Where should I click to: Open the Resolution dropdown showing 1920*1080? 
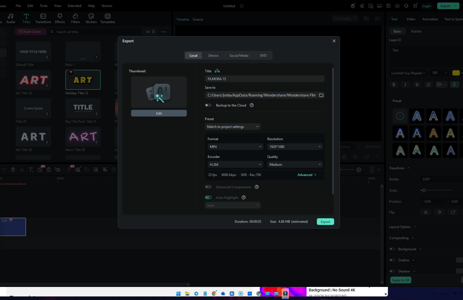click(295, 147)
